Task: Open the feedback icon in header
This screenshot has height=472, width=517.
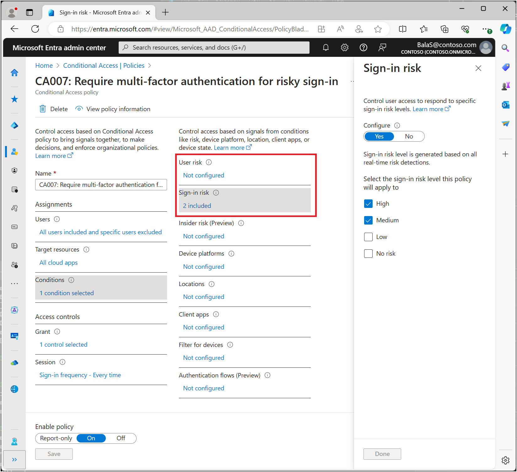Action: click(382, 47)
